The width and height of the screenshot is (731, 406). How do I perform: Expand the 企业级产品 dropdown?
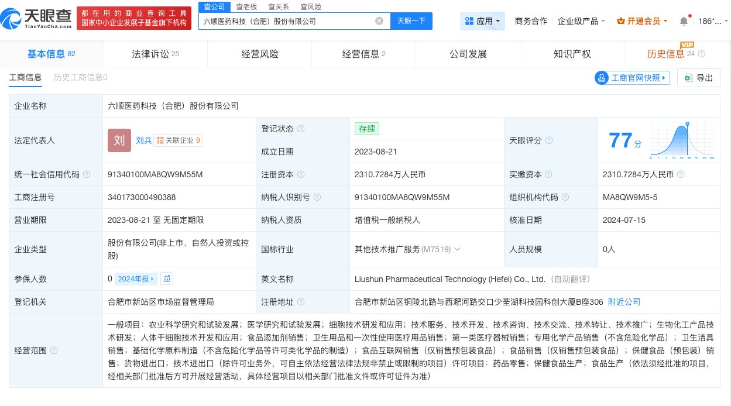579,21
